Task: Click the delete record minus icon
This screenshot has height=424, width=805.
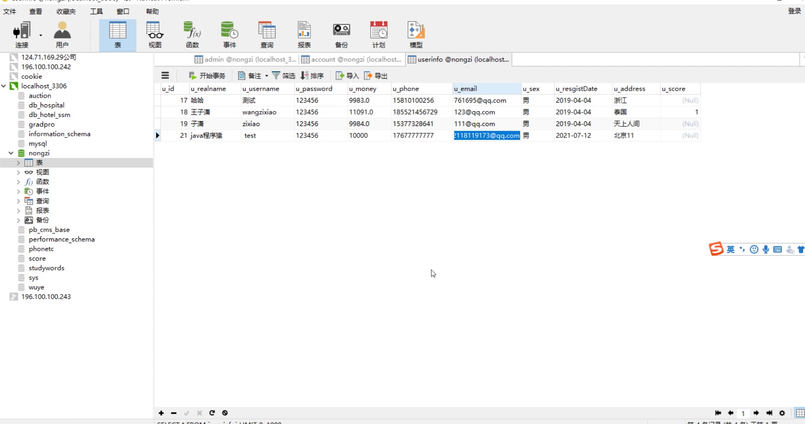Action: [x=174, y=413]
